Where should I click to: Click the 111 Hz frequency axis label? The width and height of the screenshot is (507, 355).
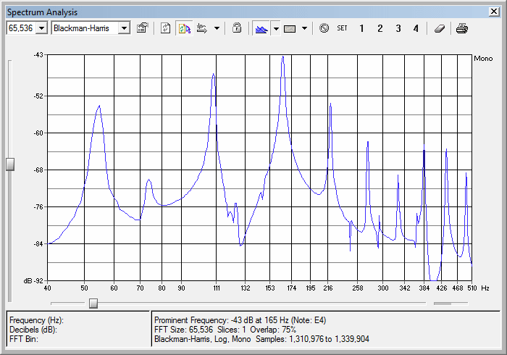coord(217,288)
